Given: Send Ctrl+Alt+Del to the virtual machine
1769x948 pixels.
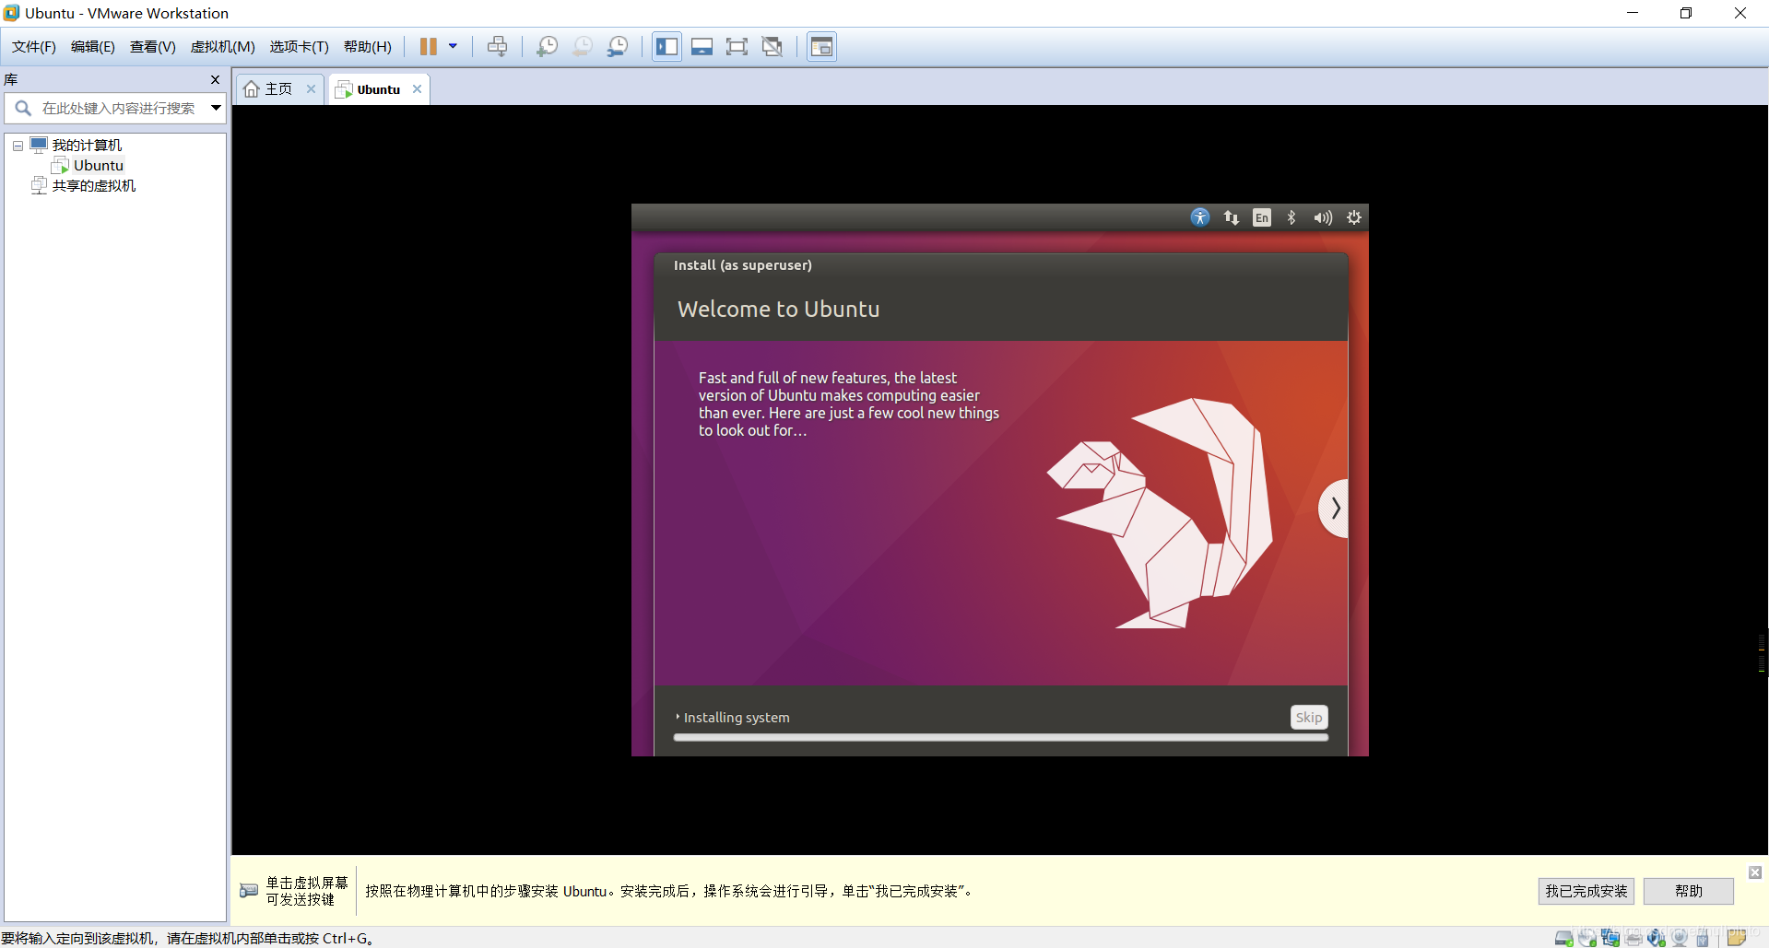Looking at the screenshot, I should (x=498, y=46).
